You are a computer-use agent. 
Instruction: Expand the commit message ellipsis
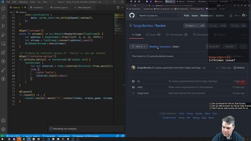coord(204,68)
